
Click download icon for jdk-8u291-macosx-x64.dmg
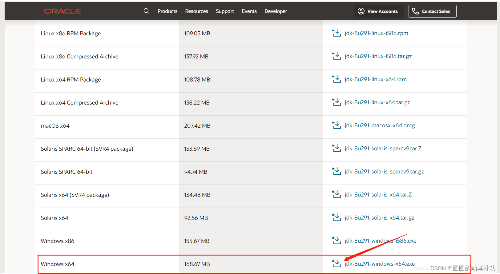[337, 125]
